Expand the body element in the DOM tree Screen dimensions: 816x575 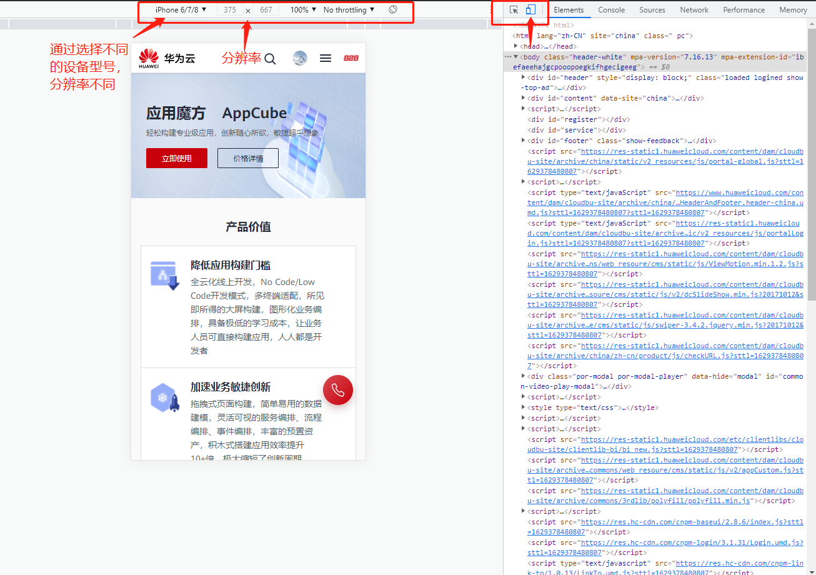click(x=515, y=56)
